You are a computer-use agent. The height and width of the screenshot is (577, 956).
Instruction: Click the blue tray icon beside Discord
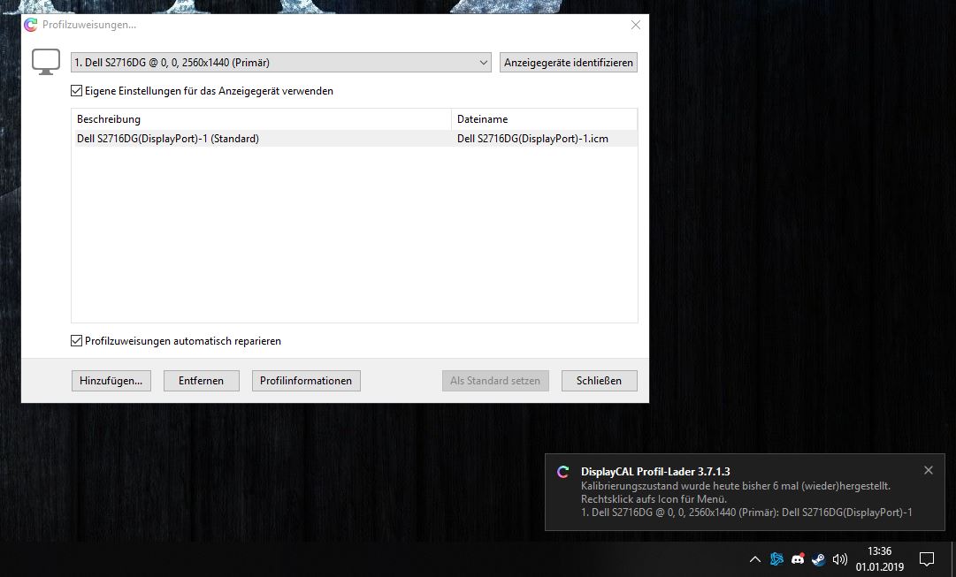(x=776, y=558)
